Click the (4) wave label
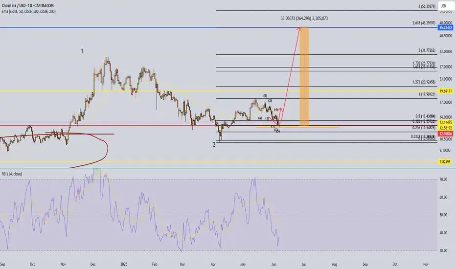This screenshot has width=456, height=269. 276,110
